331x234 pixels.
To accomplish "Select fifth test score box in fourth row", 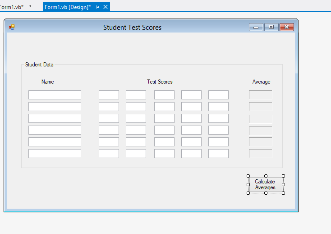I will pyautogui.click(x=218, y=130).
